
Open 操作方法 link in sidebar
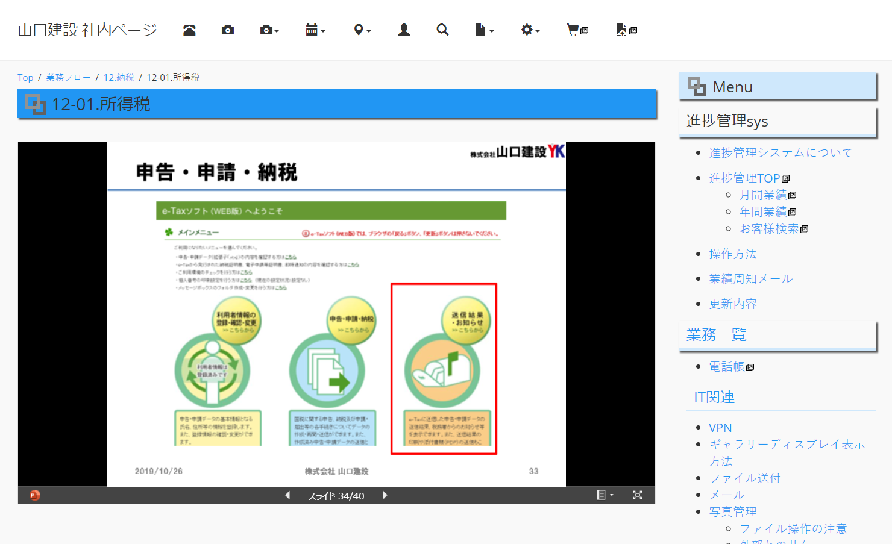pos(733,254)
